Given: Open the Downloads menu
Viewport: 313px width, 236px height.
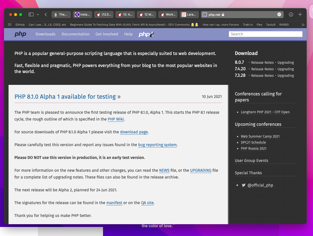Looking at the screenshot, I should 45,34.
